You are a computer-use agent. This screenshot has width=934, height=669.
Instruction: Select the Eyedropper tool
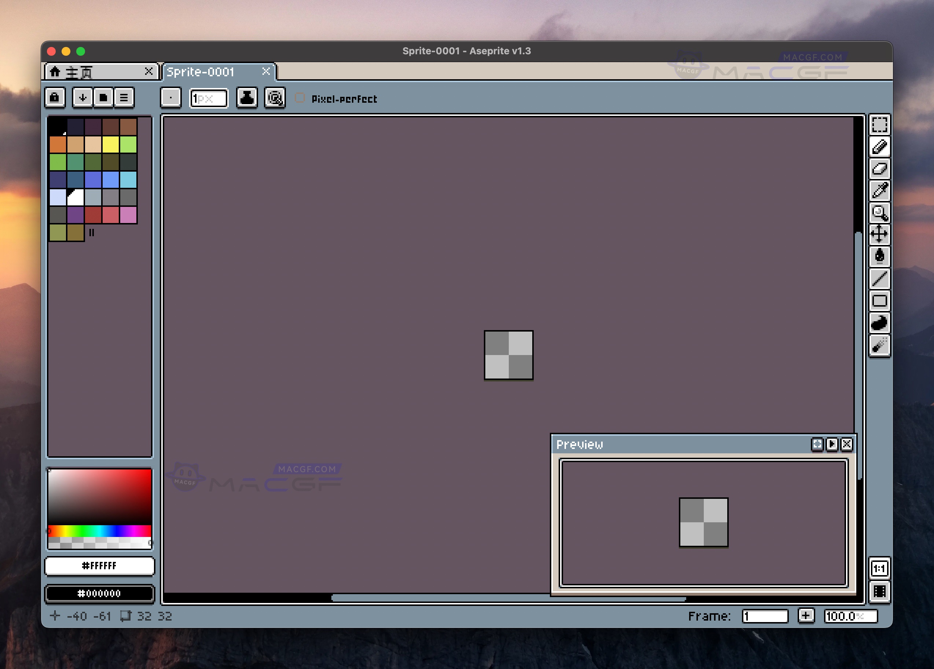(879, 191)
